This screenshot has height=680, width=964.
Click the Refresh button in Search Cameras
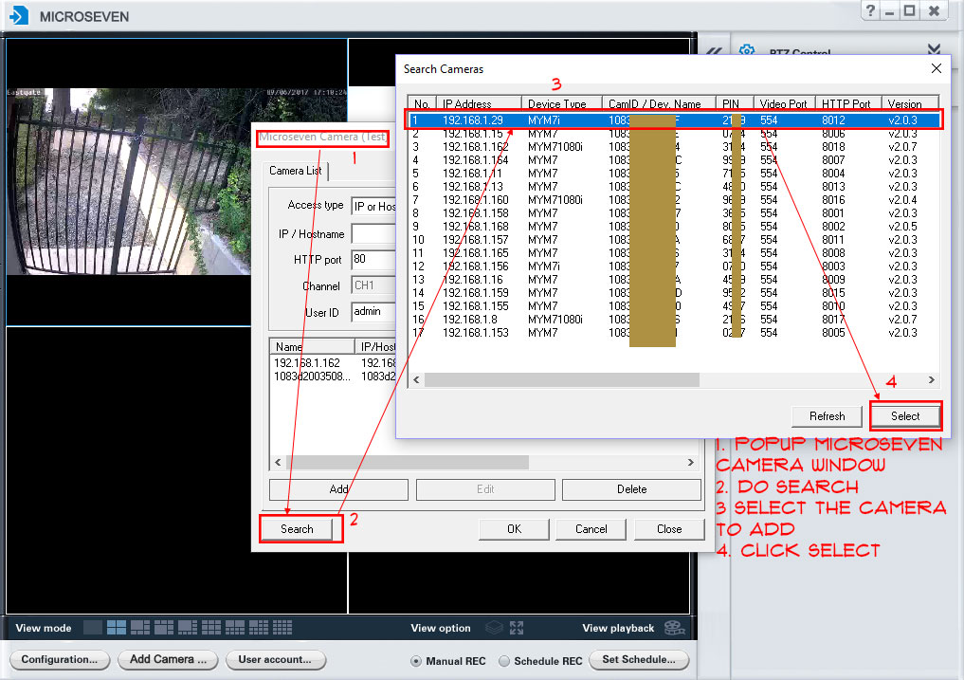[x=827, y=416]
